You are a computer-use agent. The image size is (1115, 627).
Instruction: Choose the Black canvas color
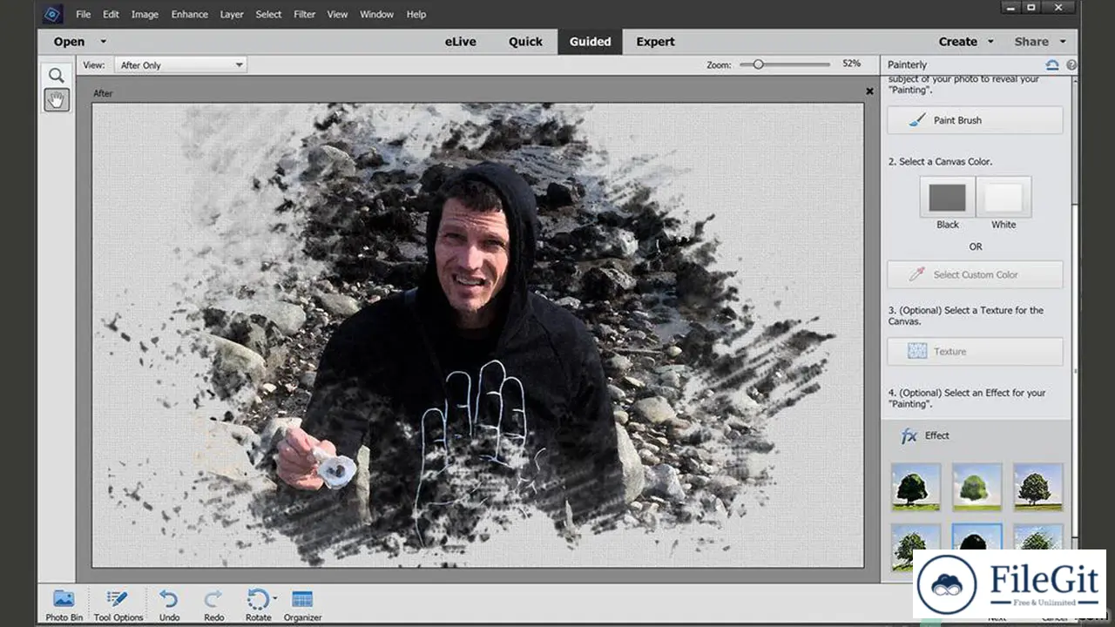point(948,198)
